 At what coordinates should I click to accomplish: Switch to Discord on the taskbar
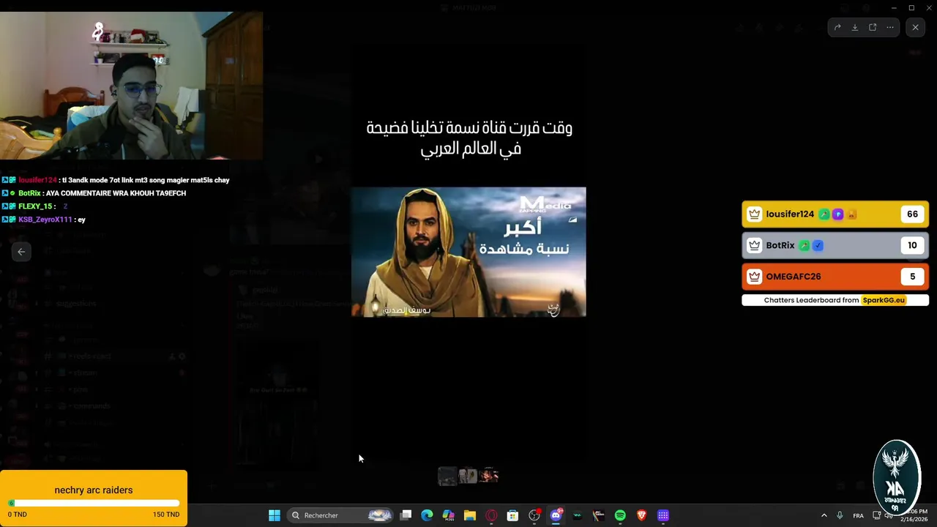(556, 515)
